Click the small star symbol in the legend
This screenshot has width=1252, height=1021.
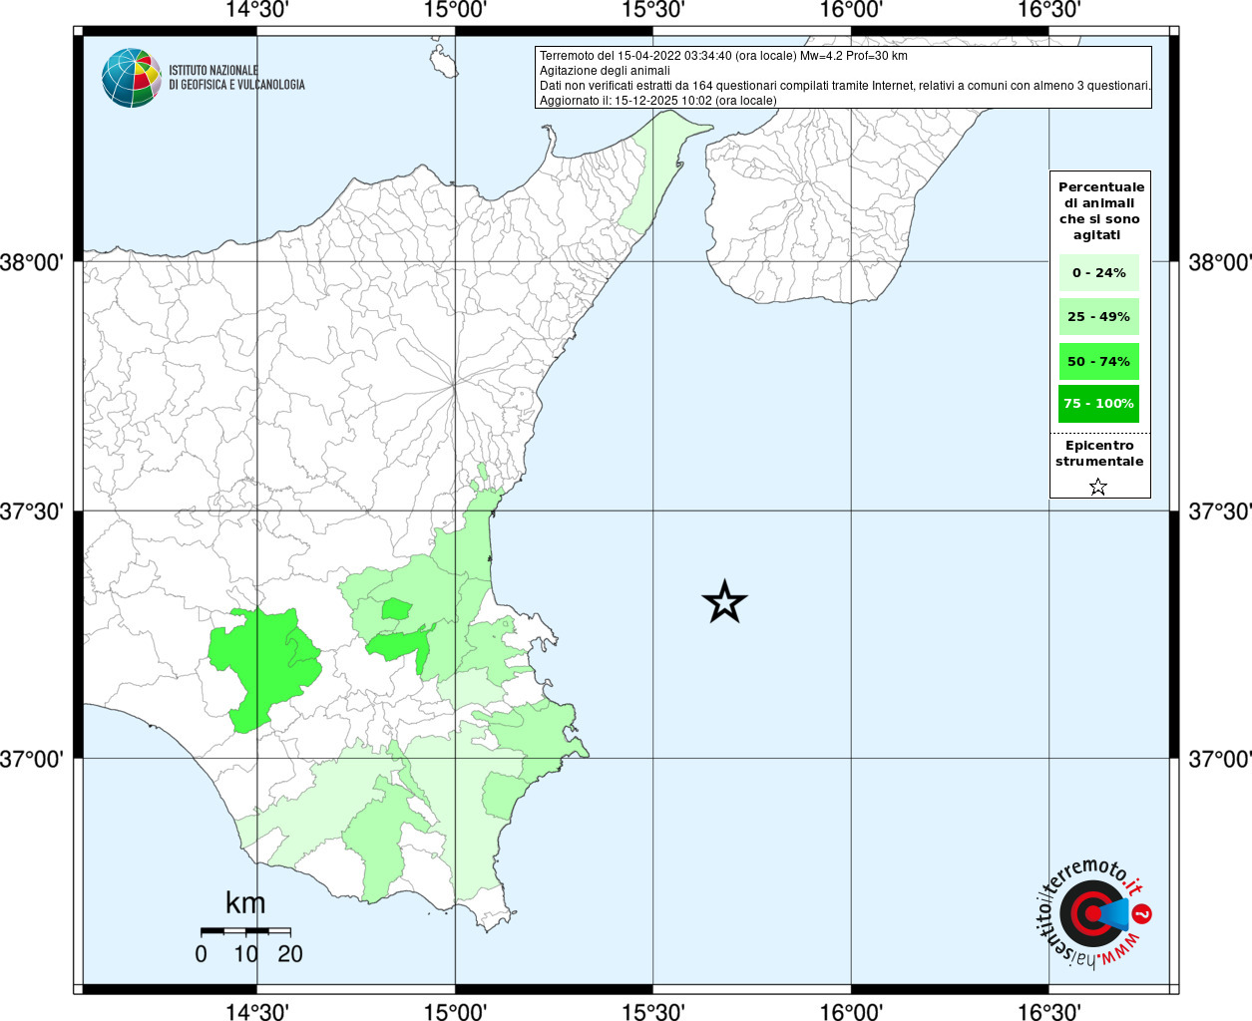(1098, 487)
